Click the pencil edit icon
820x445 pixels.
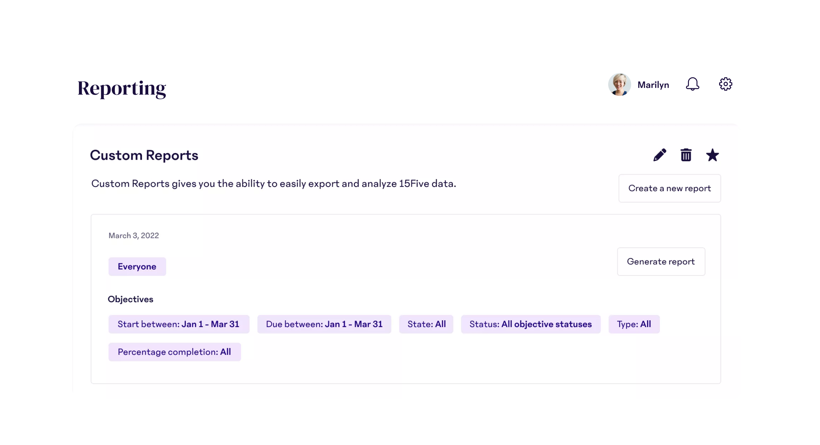[660, 155]
